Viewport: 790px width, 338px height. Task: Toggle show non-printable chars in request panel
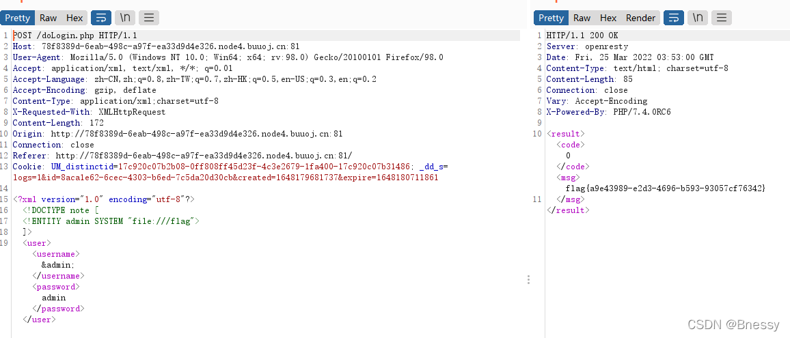click(125, 18)
